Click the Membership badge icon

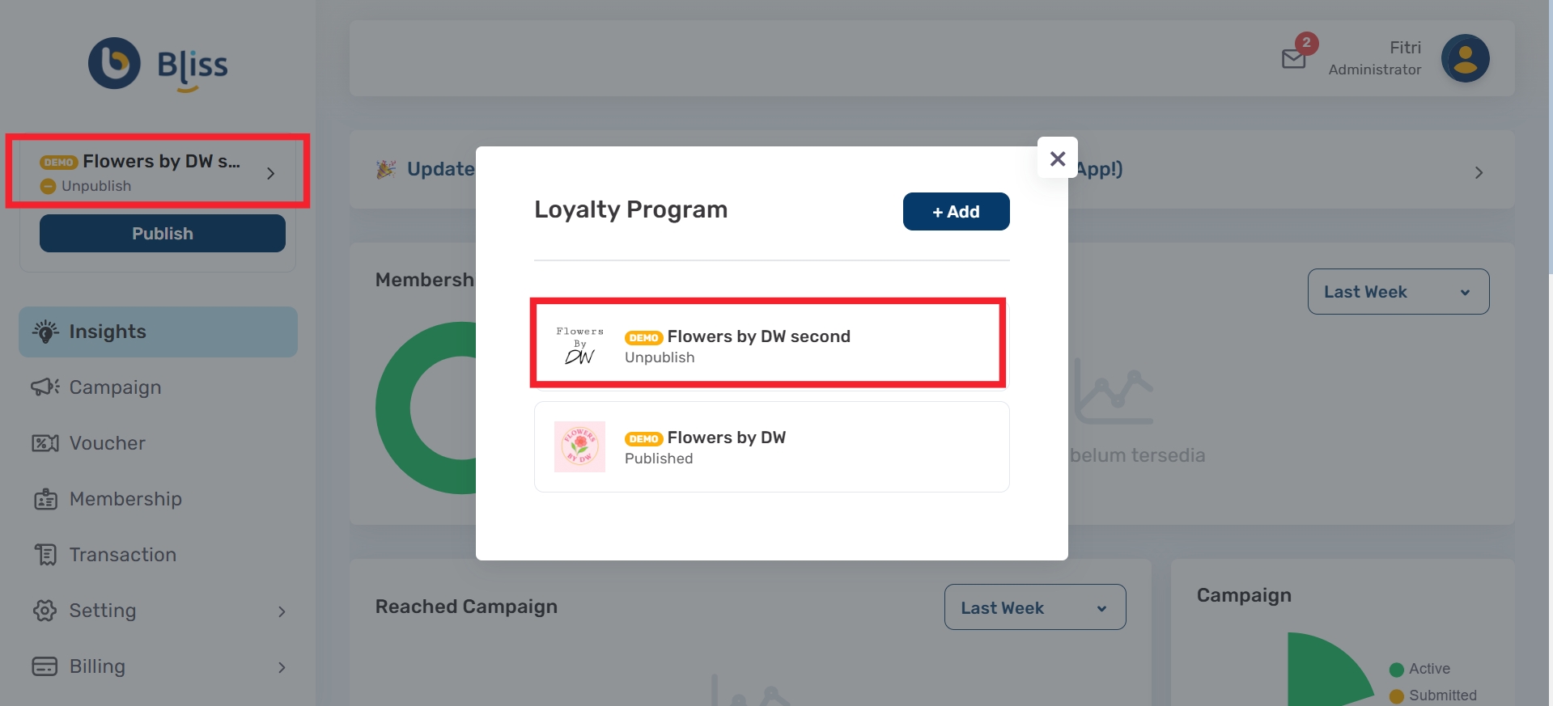pyautogui.click(x=45, y=499)
